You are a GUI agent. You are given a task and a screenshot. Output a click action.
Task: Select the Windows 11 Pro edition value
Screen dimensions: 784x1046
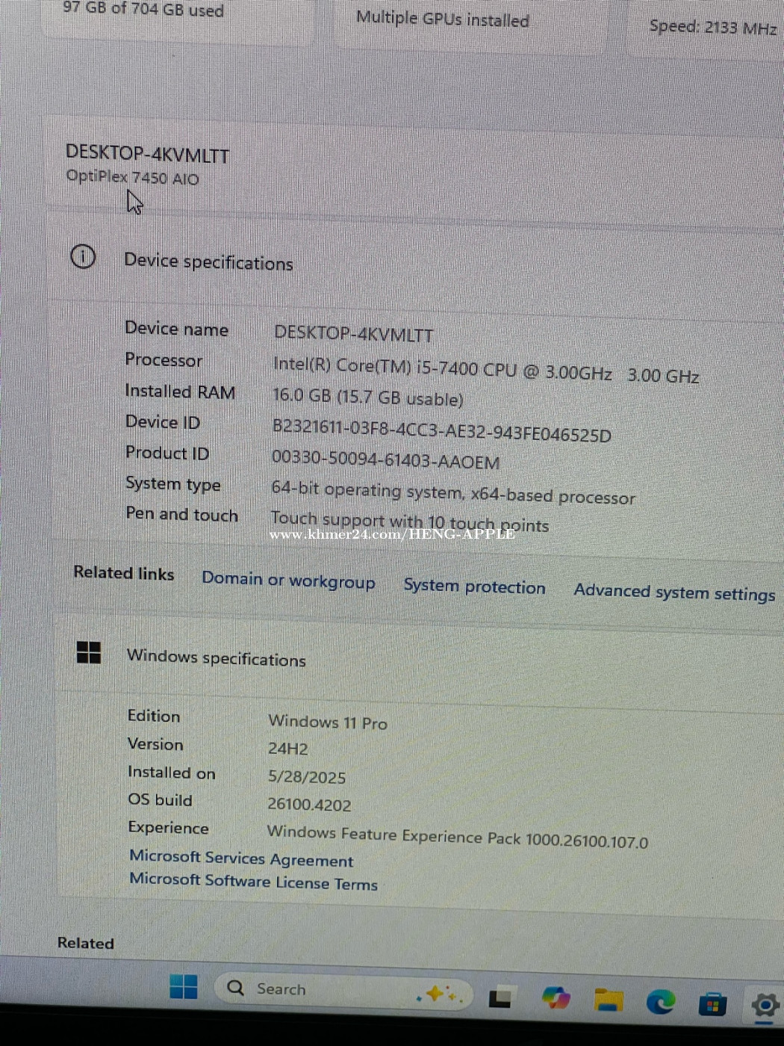point(328,722)
